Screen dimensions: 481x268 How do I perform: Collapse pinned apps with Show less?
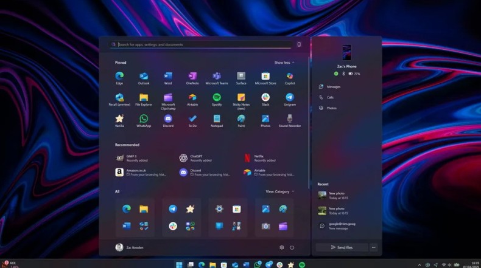click(x=284, y=63)
